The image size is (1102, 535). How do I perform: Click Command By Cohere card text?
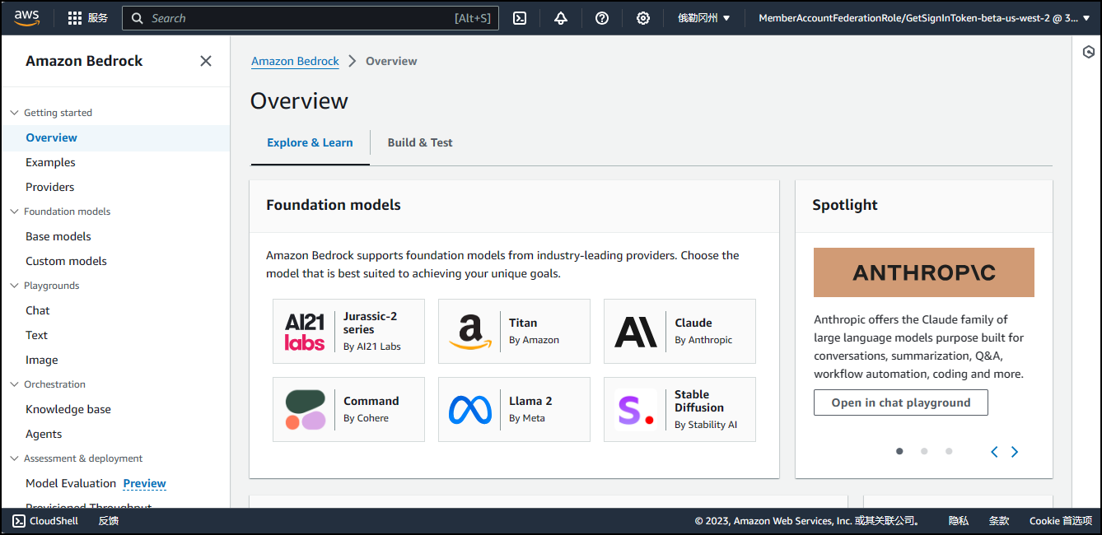tap(371, 409)
